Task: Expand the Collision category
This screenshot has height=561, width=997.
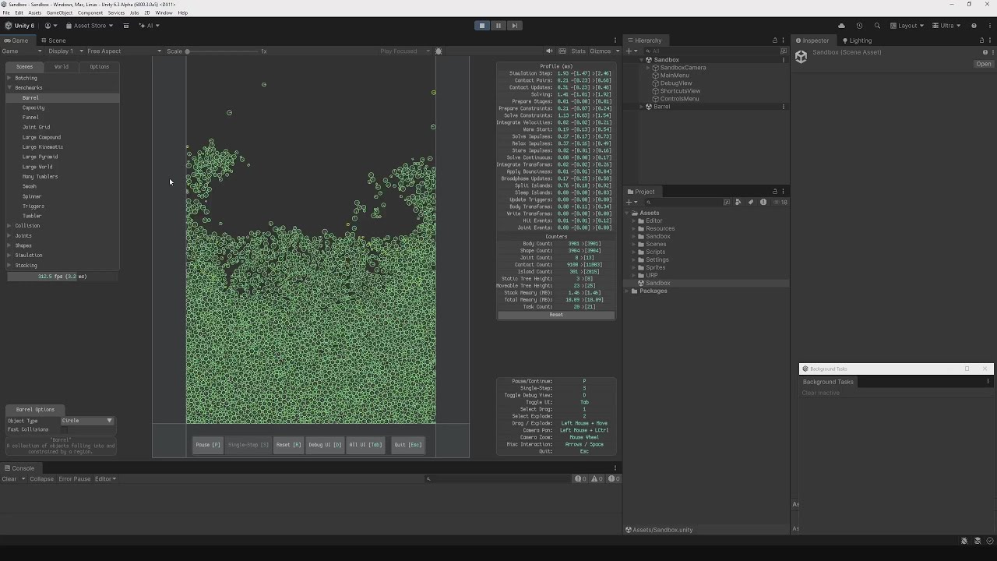Action: 9,226
